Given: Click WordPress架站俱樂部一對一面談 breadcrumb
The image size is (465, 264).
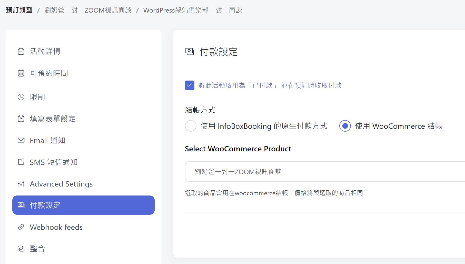Looking at the screenshot, I should pos(193,10).
